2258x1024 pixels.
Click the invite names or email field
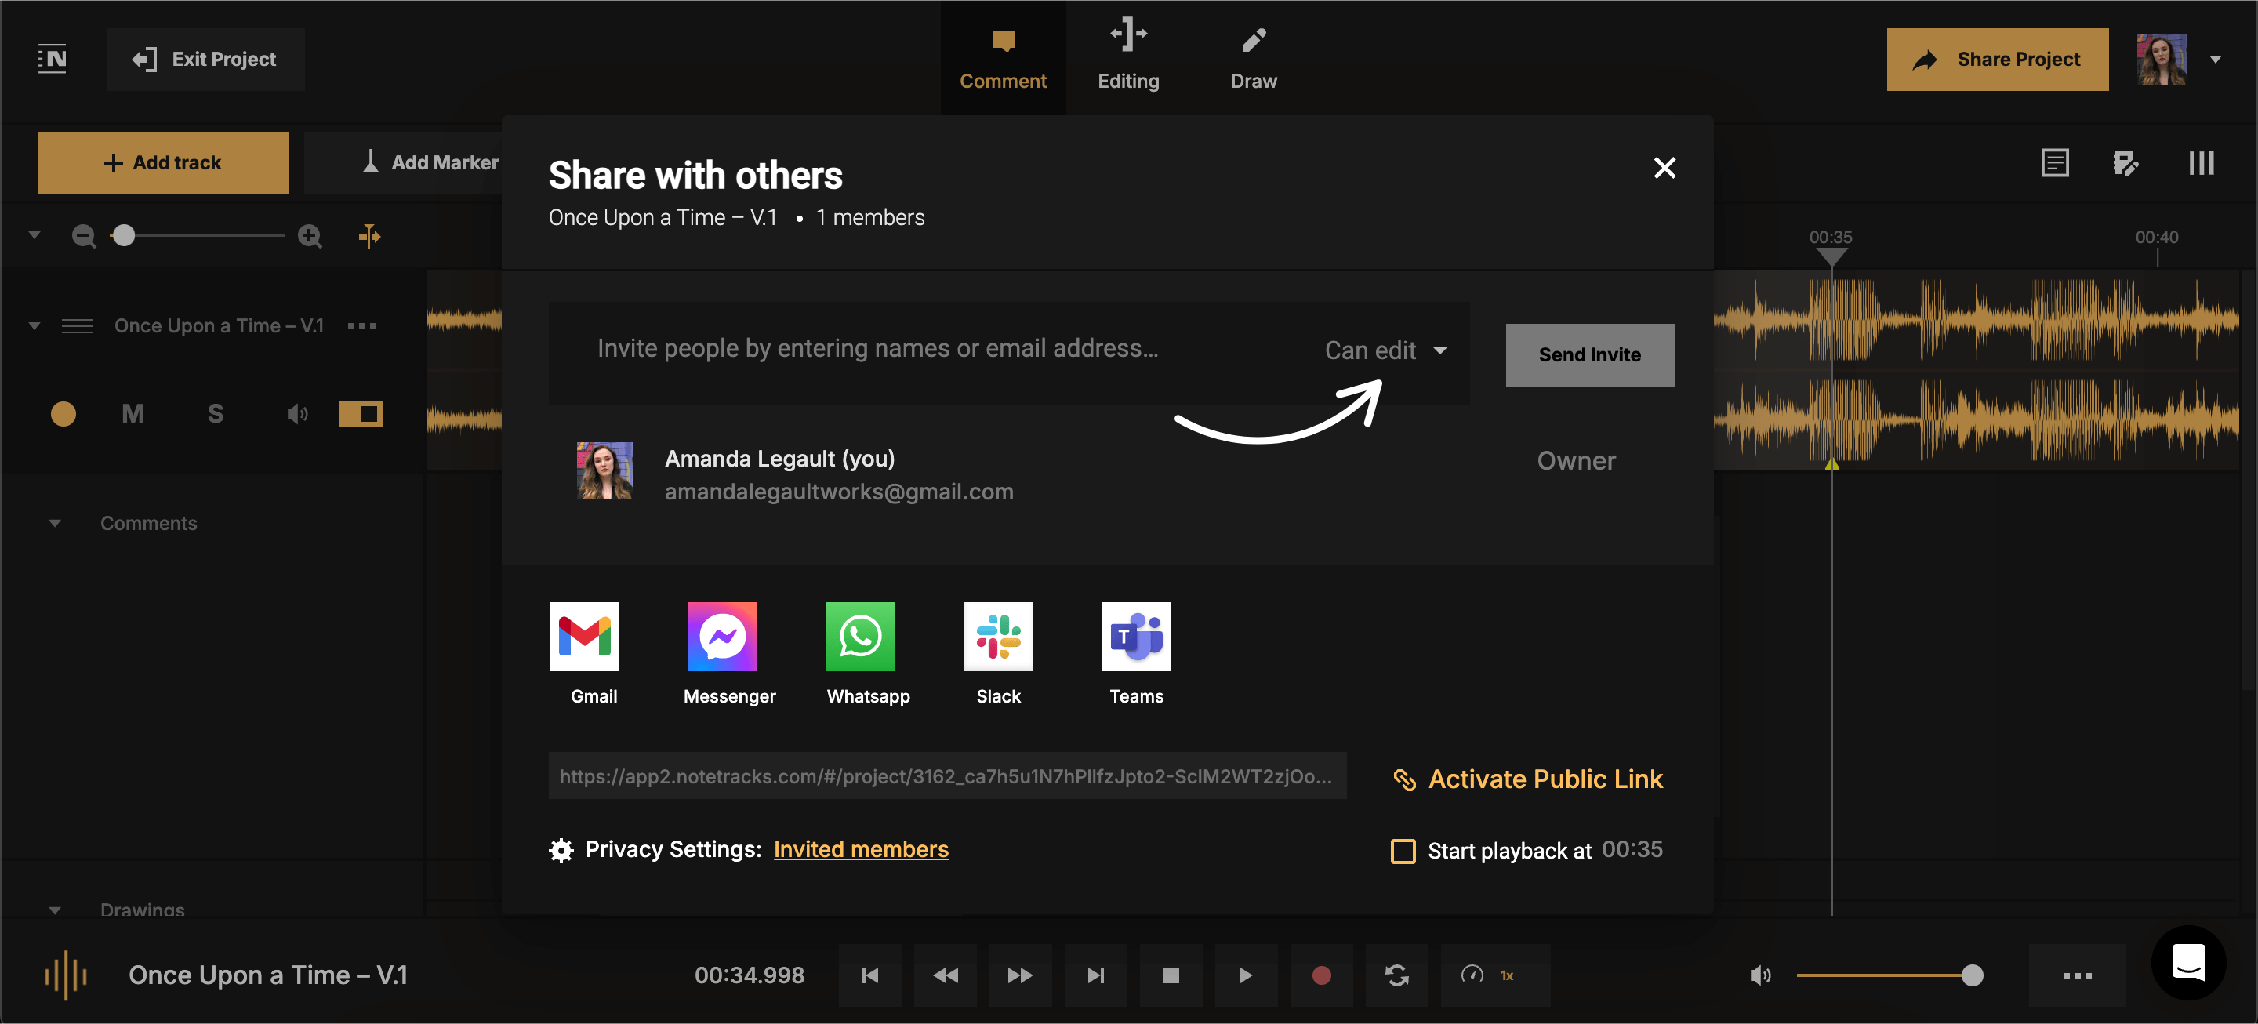point(877,349)
